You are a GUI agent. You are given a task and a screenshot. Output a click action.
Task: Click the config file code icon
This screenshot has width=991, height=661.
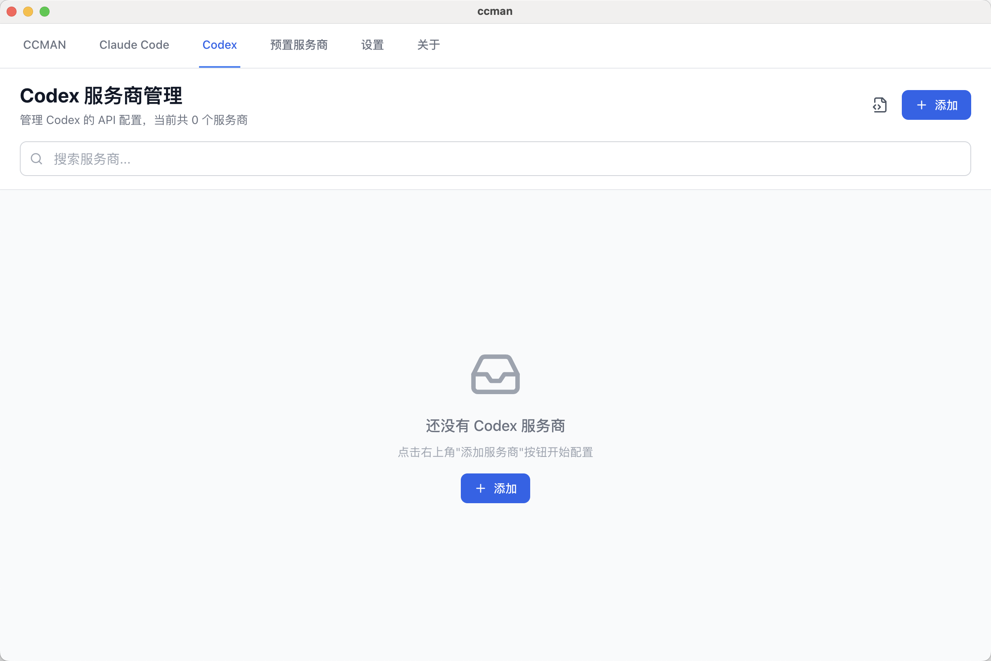tap(880, 105)
